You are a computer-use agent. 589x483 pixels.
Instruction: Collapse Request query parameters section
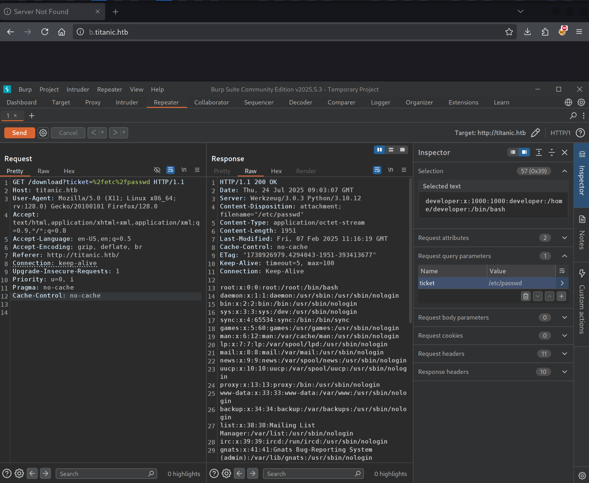(565, 256)
